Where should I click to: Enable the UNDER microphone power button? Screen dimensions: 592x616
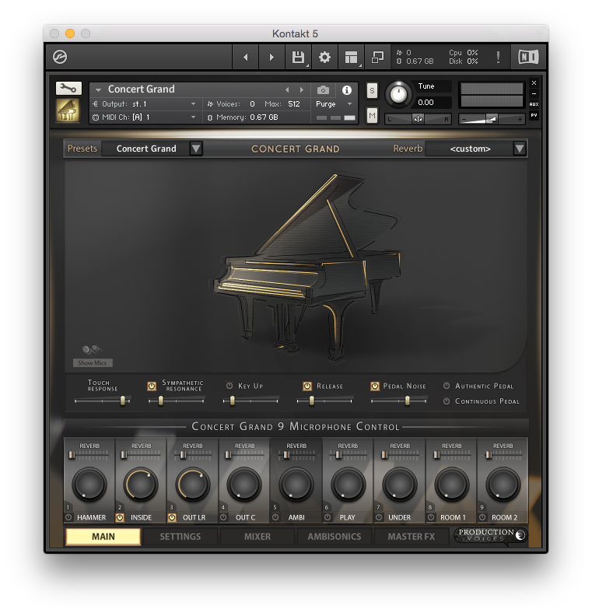tap(379, 517)
